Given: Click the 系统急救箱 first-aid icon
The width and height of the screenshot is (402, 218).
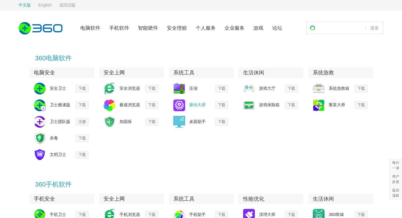Looking at the screenshot, I should (319, 89).
